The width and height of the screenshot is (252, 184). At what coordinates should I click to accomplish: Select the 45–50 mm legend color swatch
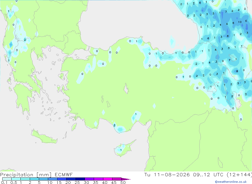[x=117, y=179]
